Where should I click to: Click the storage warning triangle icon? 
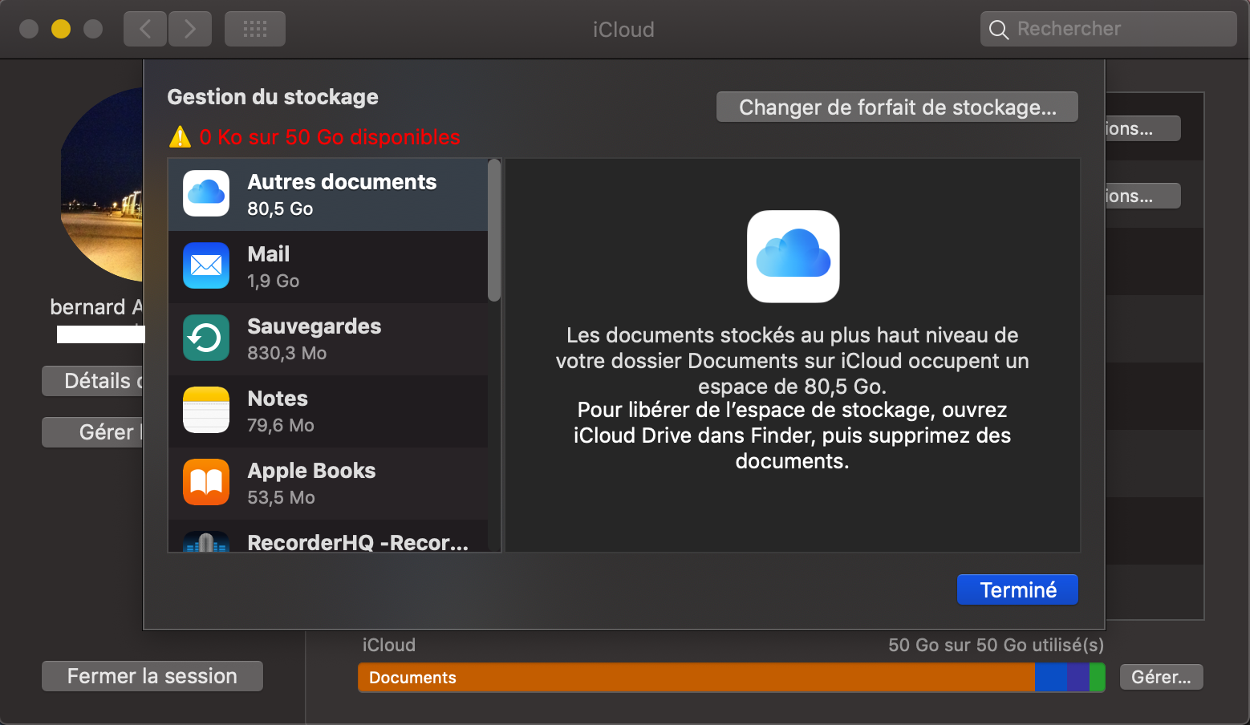coord(180,137)
